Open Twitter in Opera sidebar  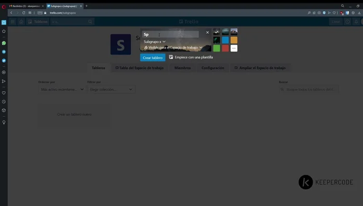point(4,61)
